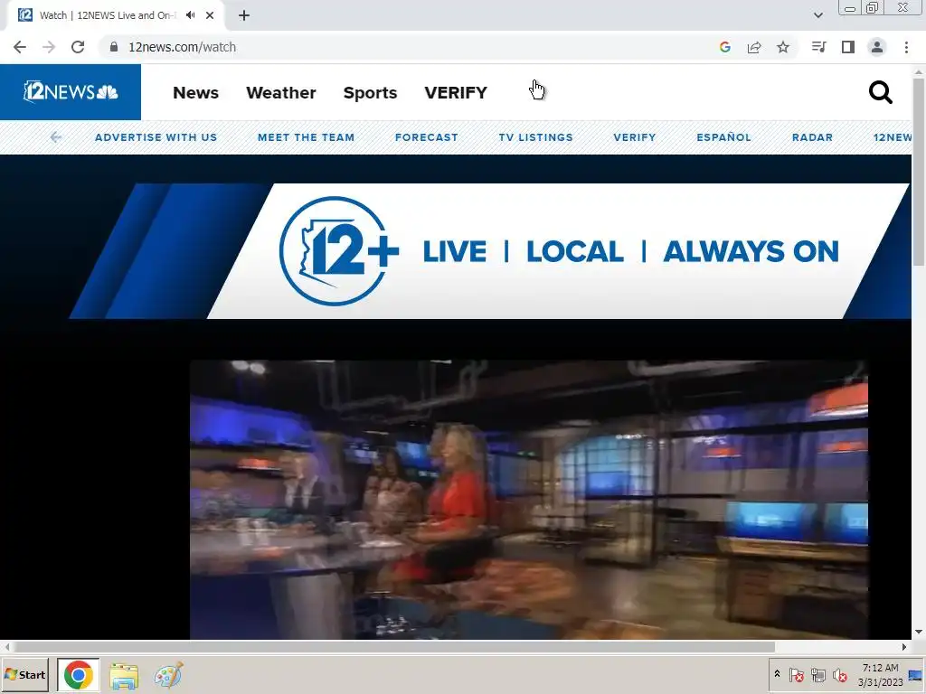This screenshot has height=694, width=926.
Task: Toggle Chrome side panel
Action: (x=848, y=47)
